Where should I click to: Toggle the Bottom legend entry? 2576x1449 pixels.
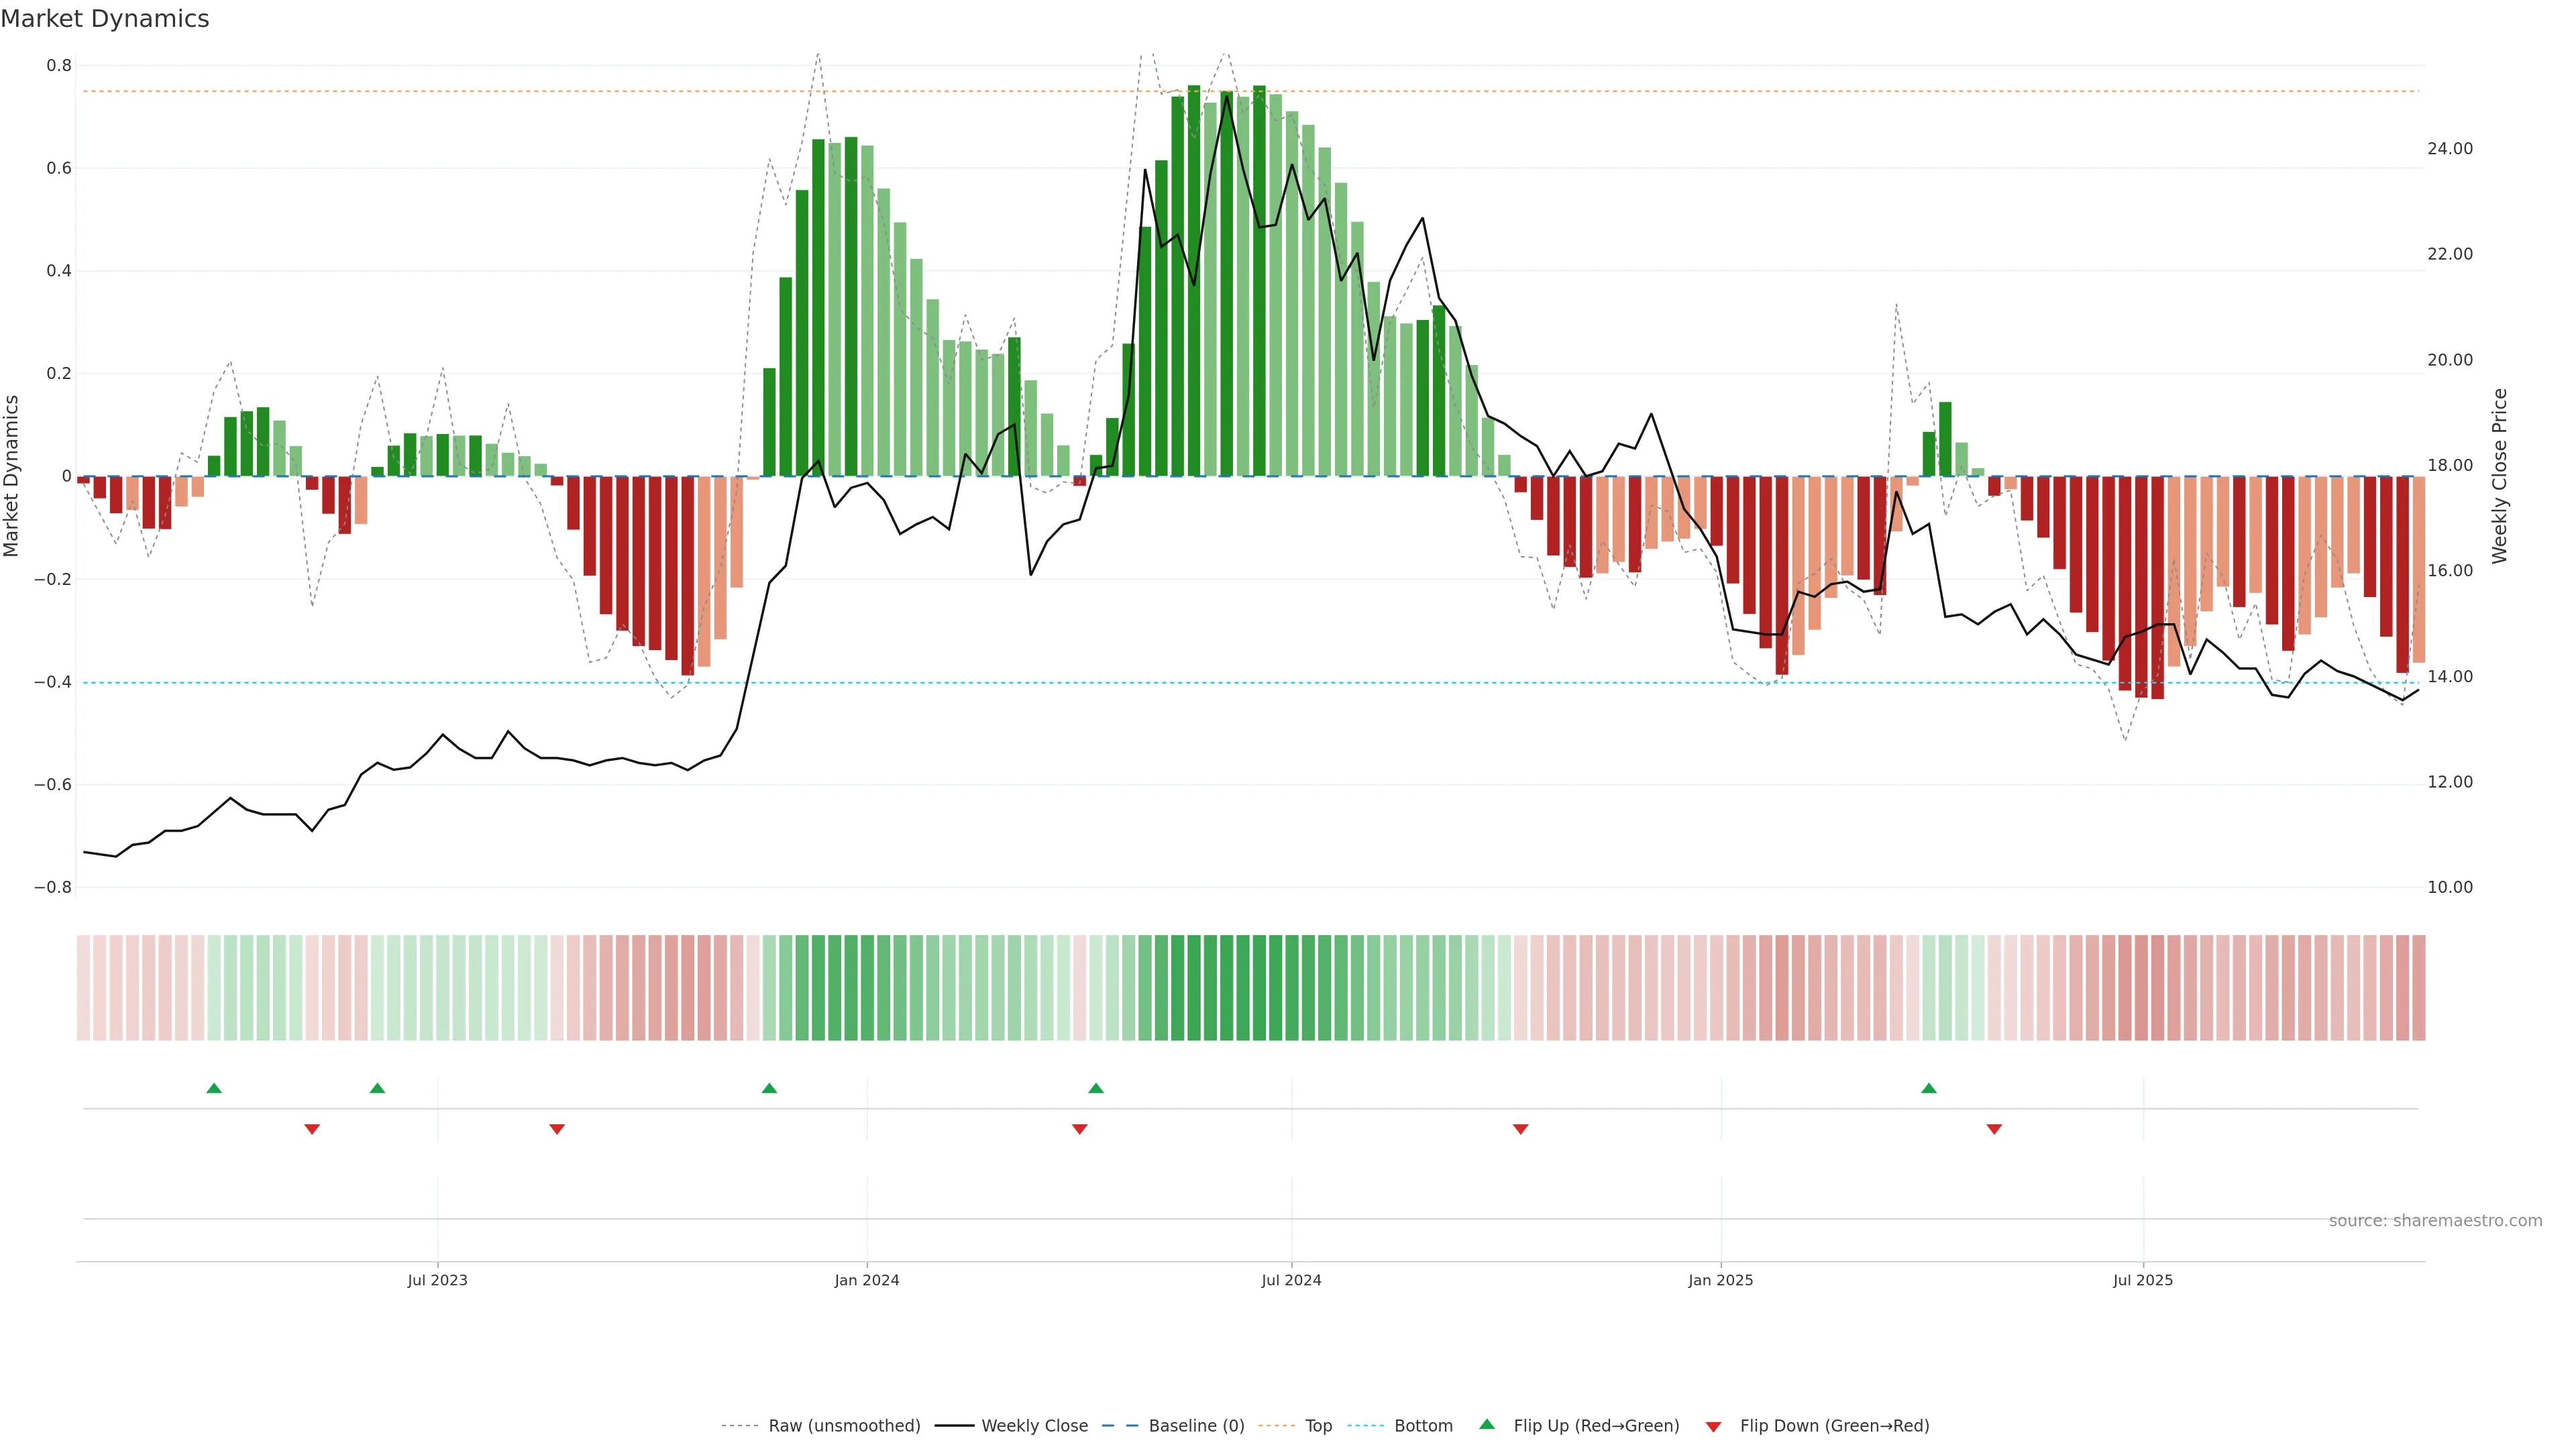pyautogui.click(x=1423, y=1426)
